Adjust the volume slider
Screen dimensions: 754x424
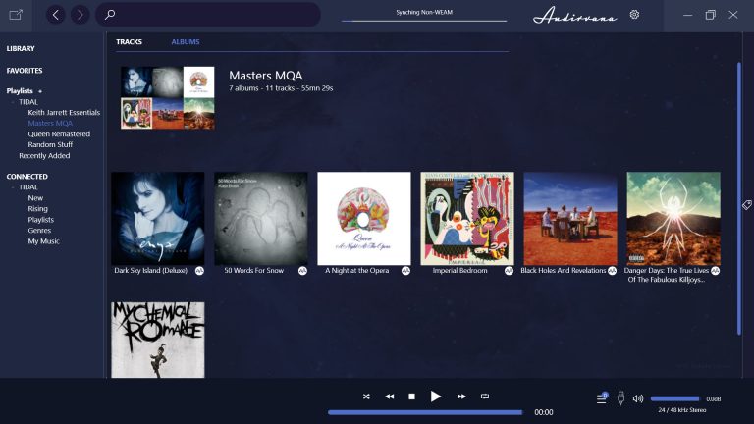point(674,398)
